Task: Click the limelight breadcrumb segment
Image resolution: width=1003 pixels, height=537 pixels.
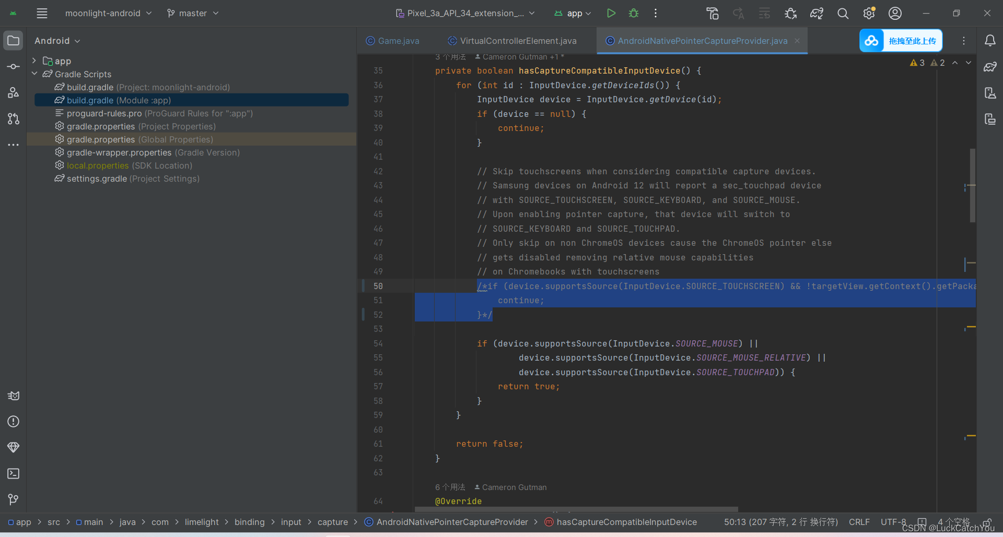Action: click(x=202, y=522)
